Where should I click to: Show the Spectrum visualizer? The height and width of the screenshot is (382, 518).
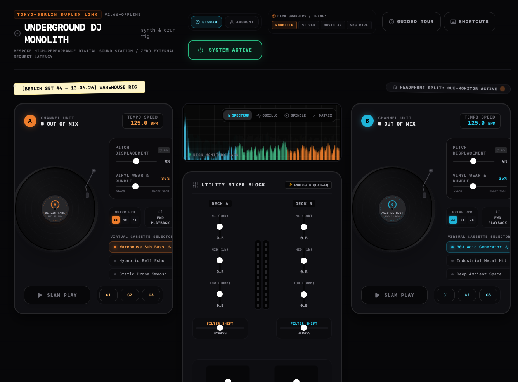(x=238, y=115)
